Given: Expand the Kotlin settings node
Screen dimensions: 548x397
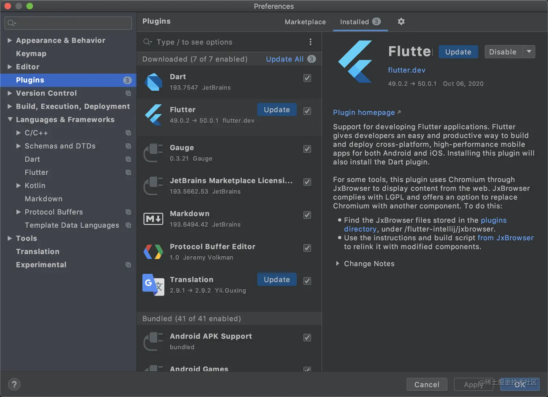Looking at the screenshot, I should pos(18,186).
